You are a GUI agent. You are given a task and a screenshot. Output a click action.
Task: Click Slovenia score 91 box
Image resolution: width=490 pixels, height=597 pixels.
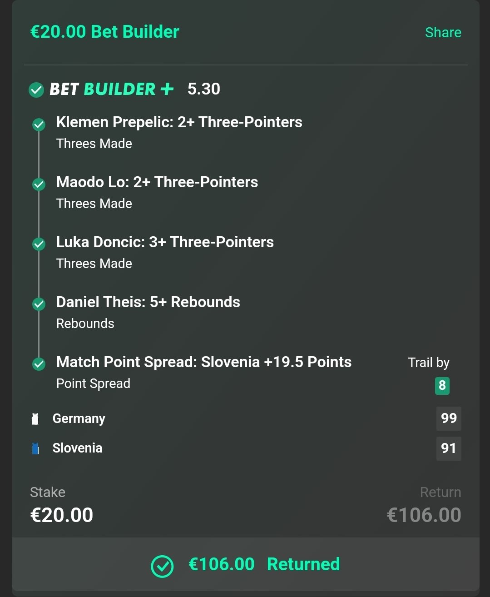449,448
